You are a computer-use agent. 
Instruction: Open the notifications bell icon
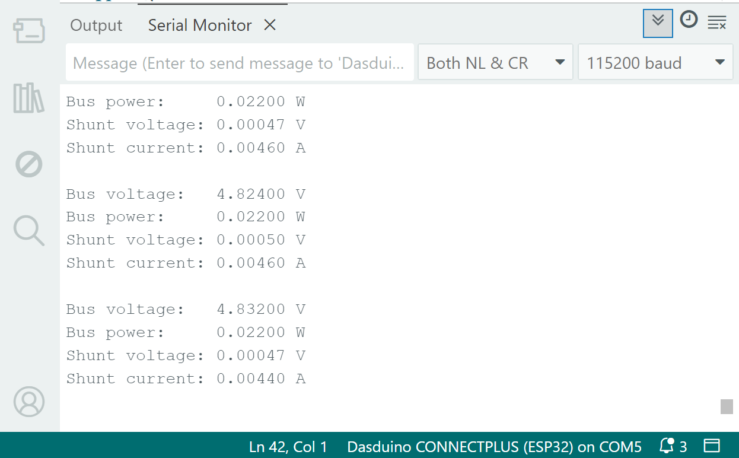(667, 446)
